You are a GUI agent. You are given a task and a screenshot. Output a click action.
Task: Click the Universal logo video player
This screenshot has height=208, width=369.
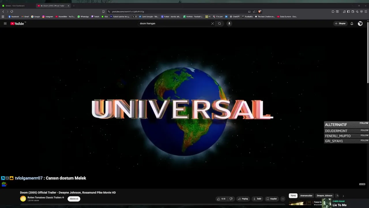point(183,108)
